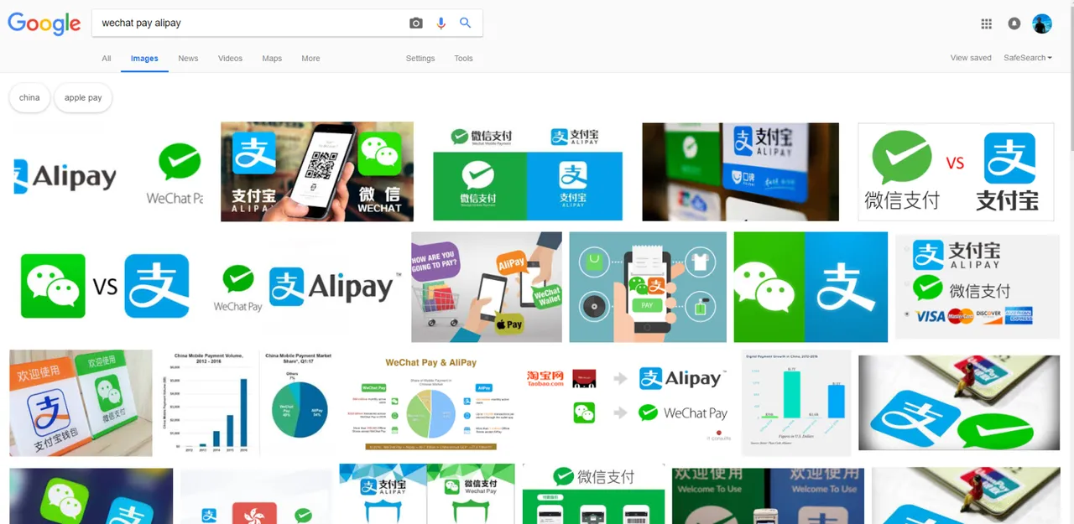Image resolution: width=1074 pixels, height=524 pixels.
Task: Open the Settings link
Action: pos(420,59)
